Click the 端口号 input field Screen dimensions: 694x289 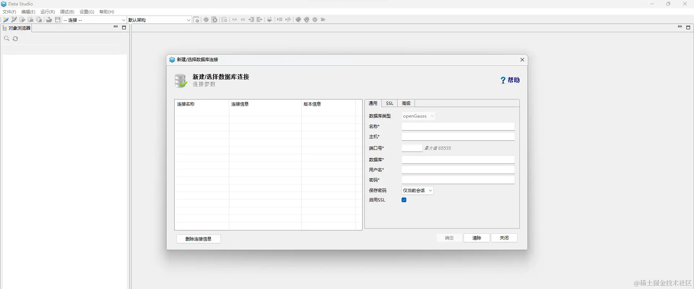[x=412, y=148]
